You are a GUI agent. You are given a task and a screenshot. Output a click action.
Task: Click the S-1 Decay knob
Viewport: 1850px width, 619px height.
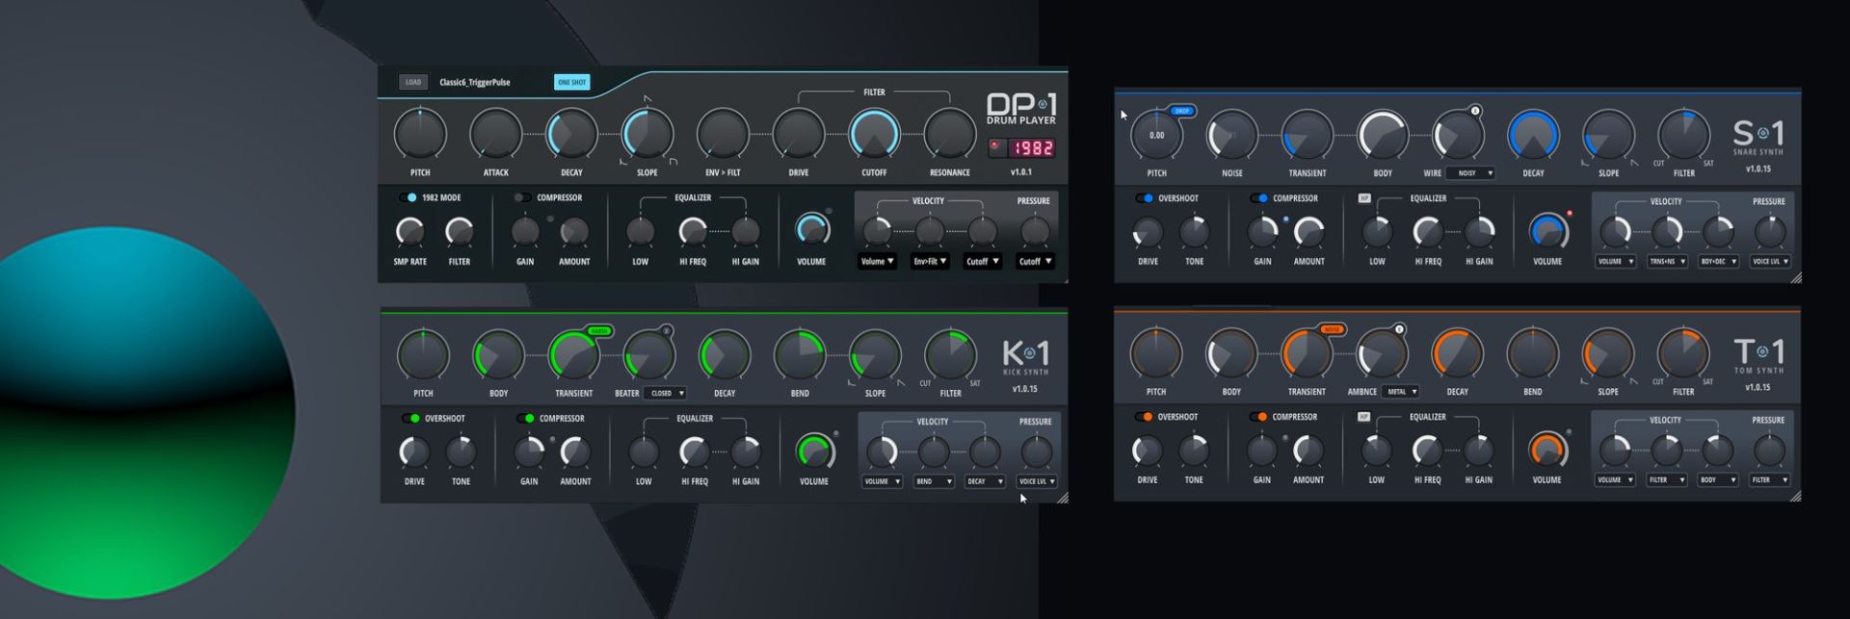[1533, 136]
